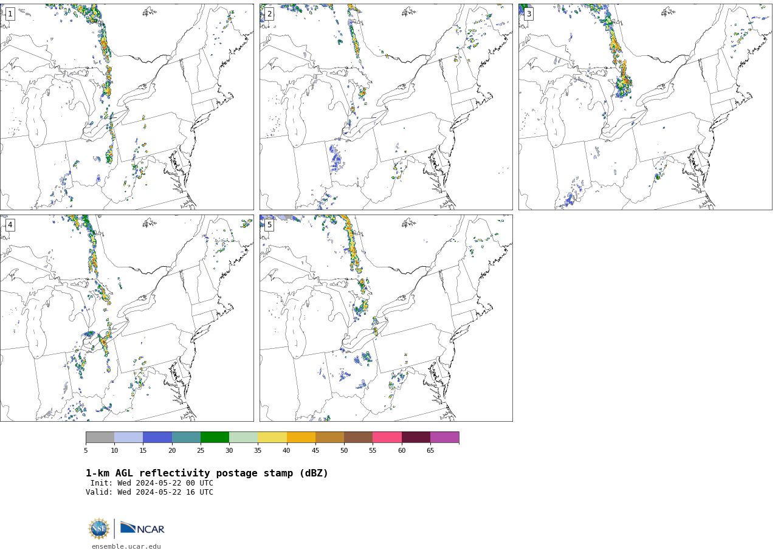Screen dimensions: 778x553
Task: Click the light blue 10-15 dBZ swatch
Action: 129,438
